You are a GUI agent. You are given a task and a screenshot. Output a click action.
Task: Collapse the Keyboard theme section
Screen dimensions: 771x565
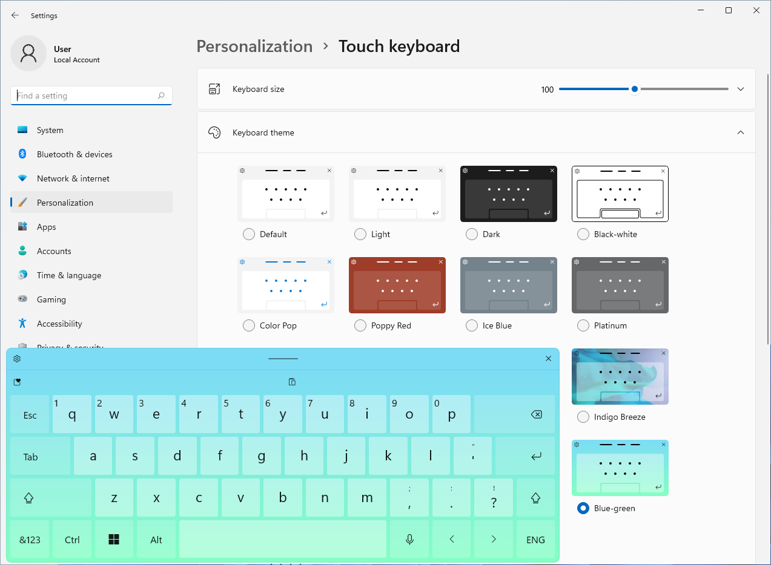coord(740,132)
